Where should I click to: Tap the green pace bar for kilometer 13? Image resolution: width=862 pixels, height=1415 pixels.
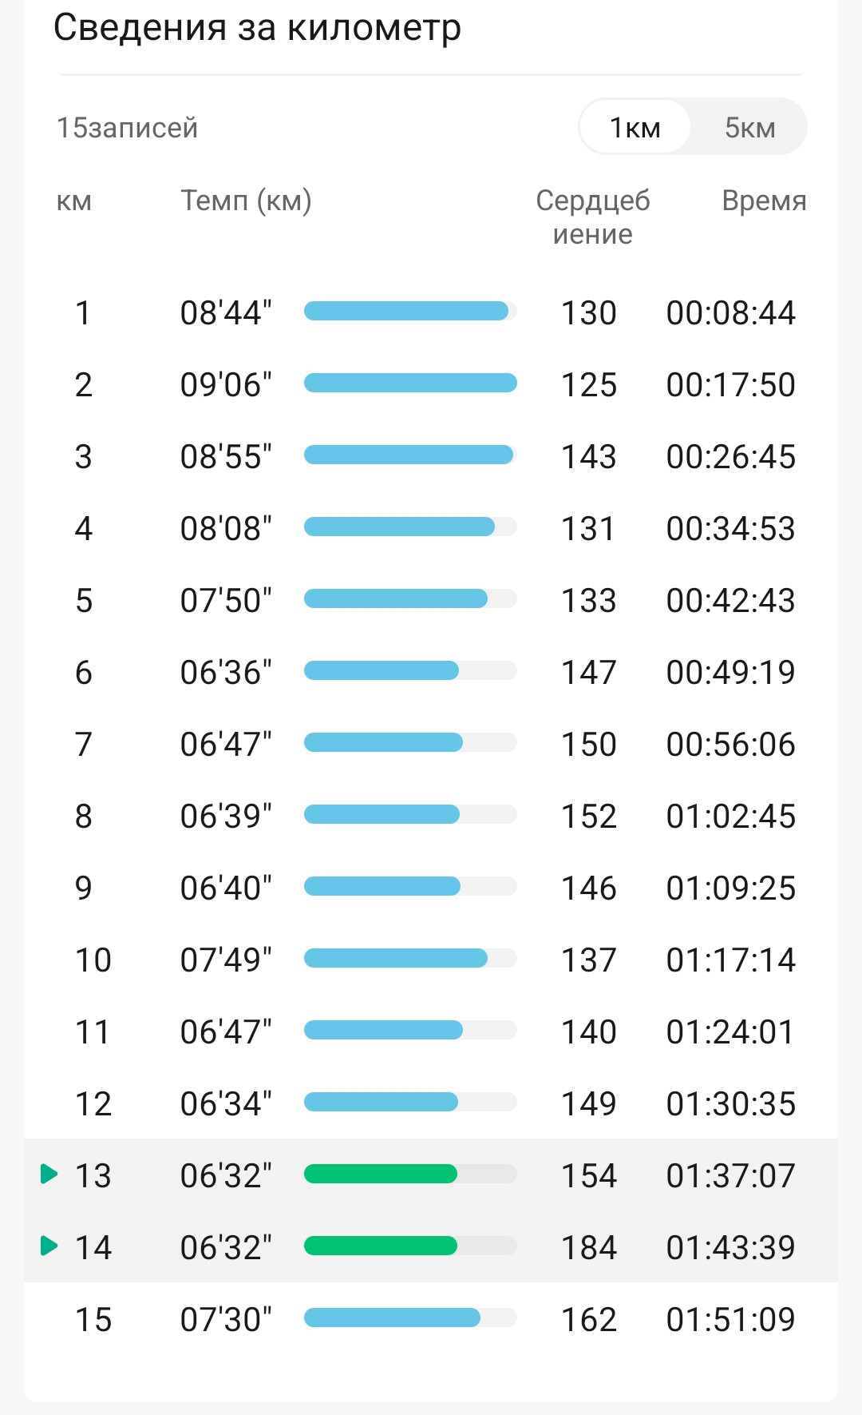pos(381,1174)
